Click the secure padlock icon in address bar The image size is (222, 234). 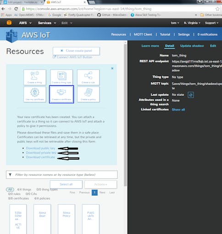(23, 9)
